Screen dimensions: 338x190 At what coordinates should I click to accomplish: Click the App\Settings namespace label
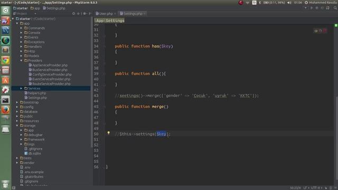109,21
